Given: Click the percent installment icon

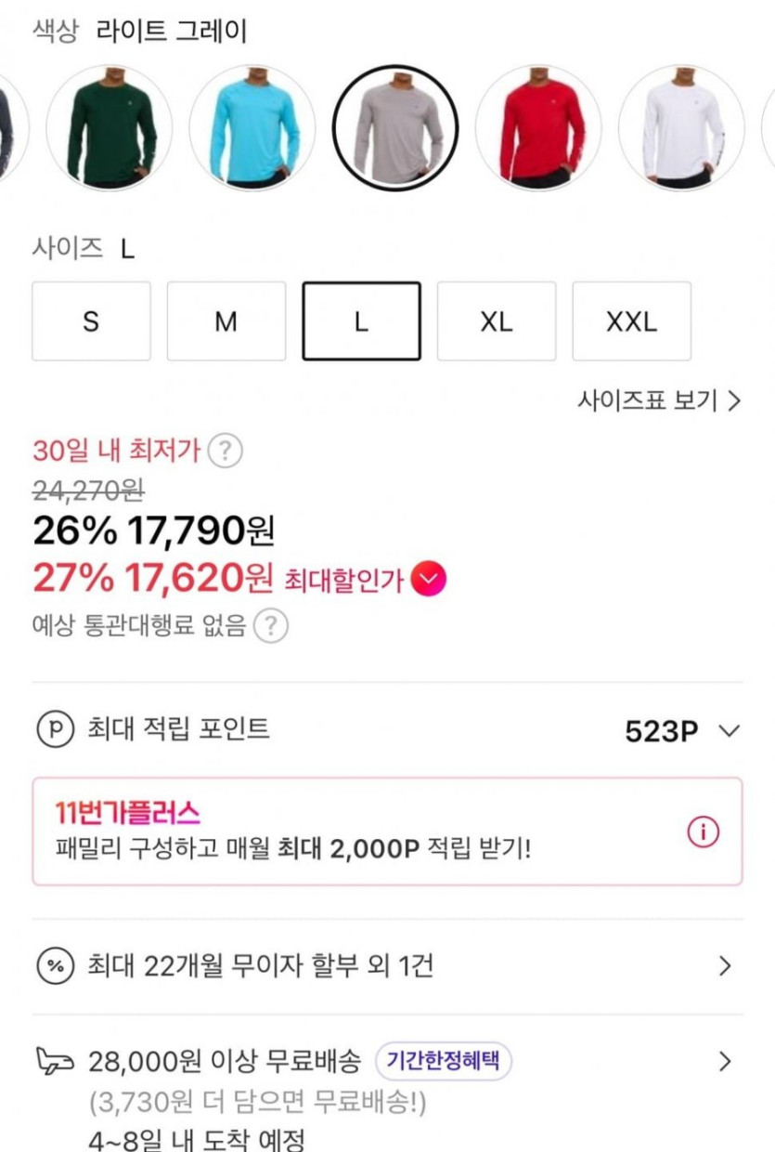Looking at the screenshot, I should click(55, 966).
